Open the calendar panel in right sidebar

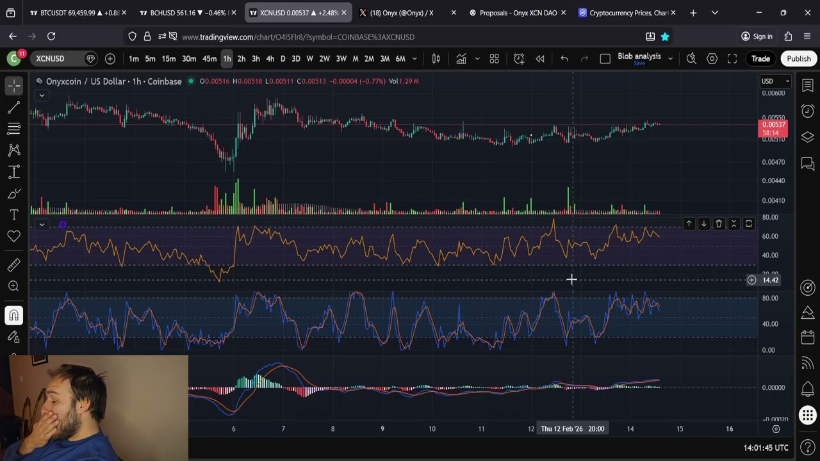click(808, 337)
